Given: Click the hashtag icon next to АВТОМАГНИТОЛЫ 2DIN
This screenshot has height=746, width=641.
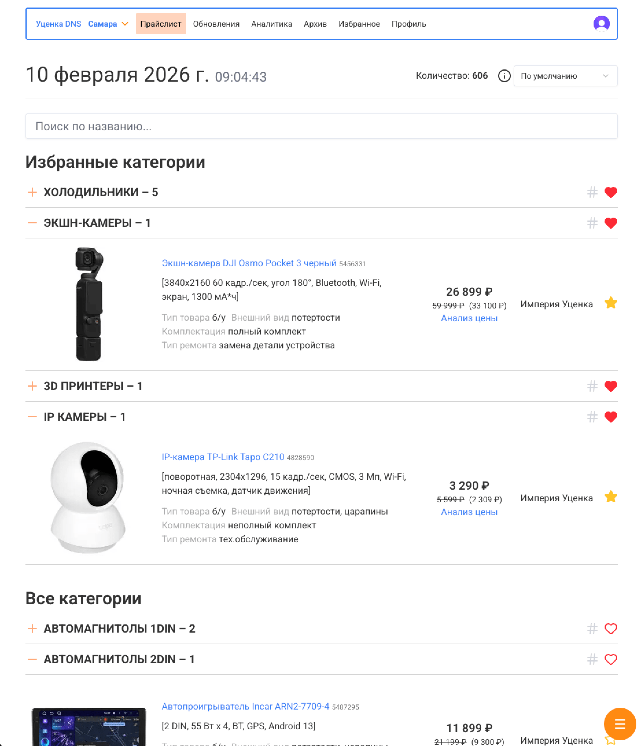Looking at the screenshot, I should 592,659.
